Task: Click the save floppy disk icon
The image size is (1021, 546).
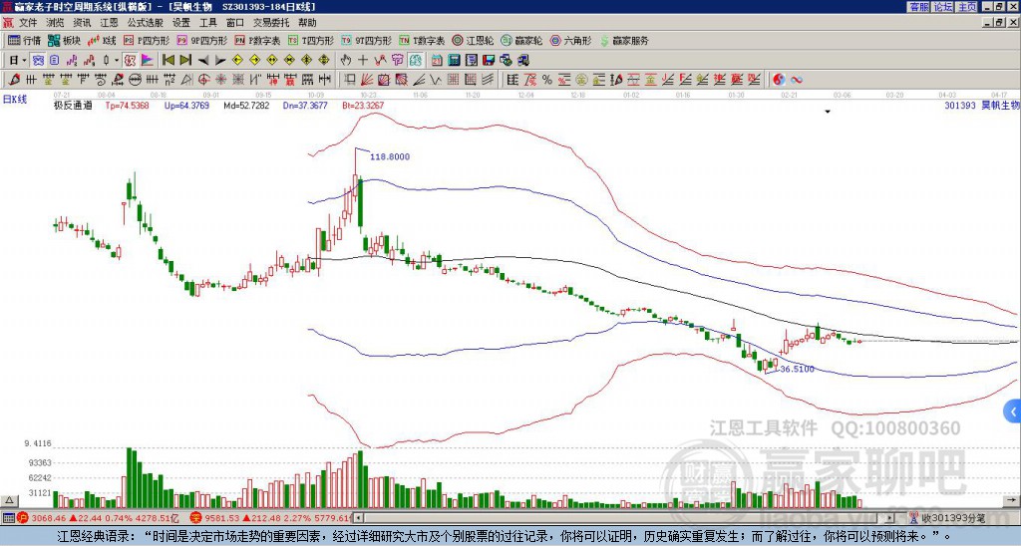Action: pos(489,61)
